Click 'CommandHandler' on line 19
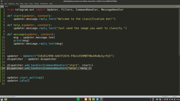Viewport: 180px width, 101px height. click(55, 65)
